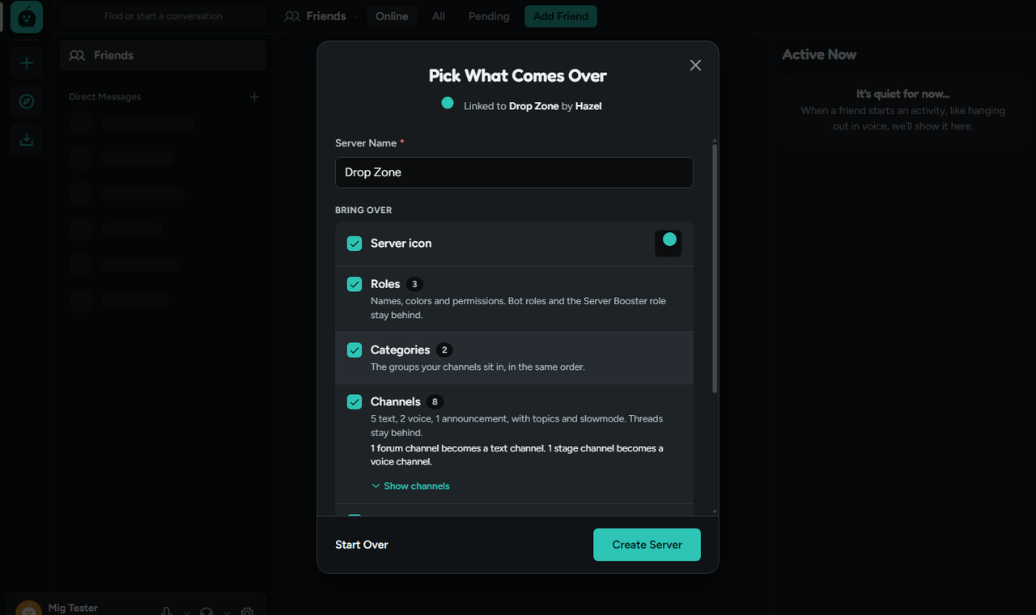Toggle the Channels checkbox
The height and width of the screenshot is (615, 1036).
click(x=355, y=401)
